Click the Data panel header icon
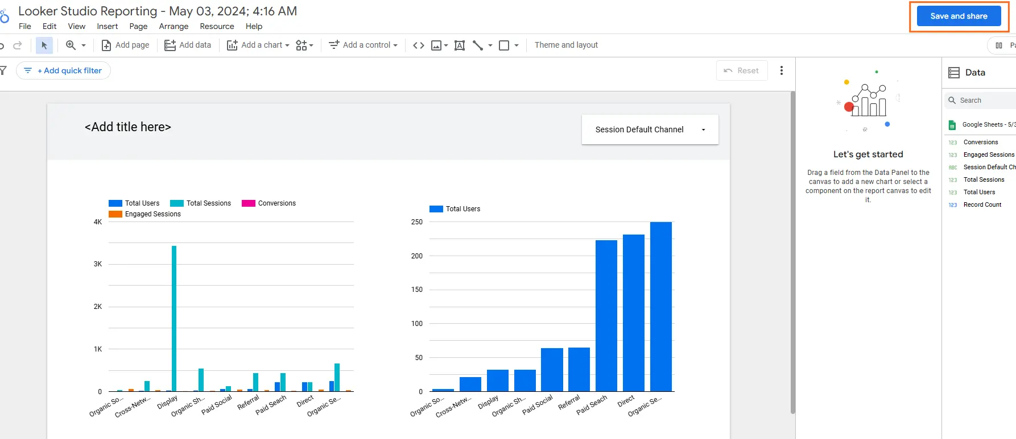1016x439 pixels. pyautogui.click(x=954, y=73)
